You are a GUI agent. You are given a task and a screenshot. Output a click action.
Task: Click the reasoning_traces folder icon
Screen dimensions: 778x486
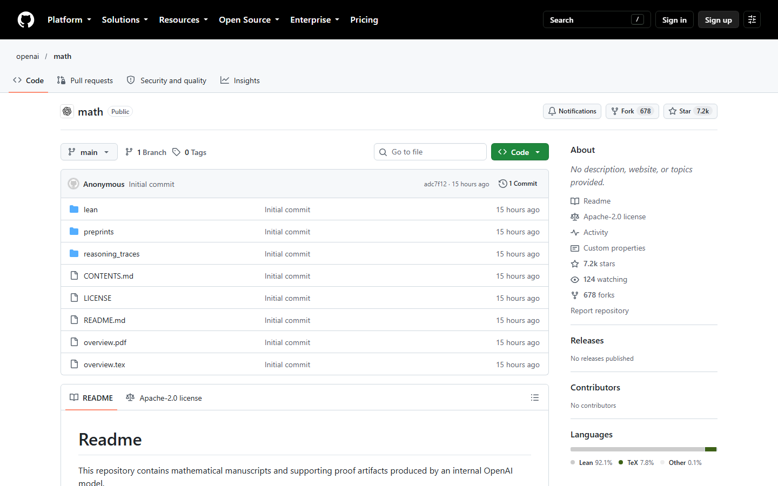point(74,253)
